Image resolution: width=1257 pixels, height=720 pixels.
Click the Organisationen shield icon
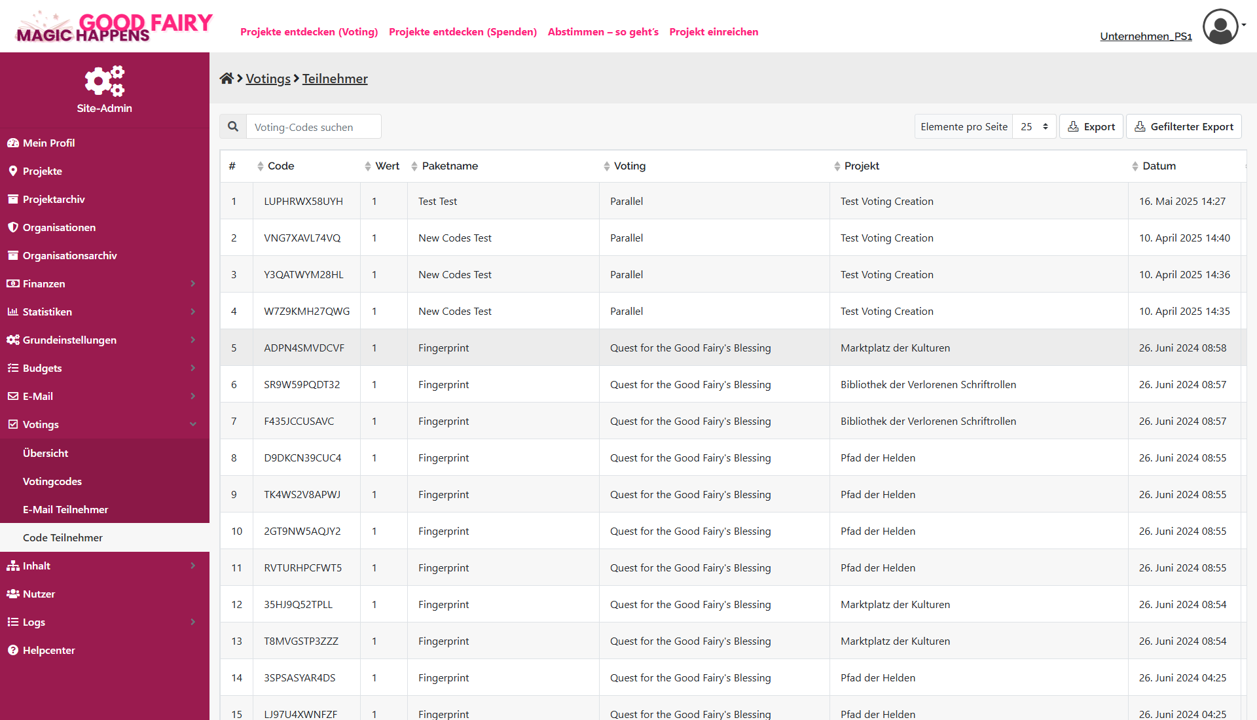point(13,227)
